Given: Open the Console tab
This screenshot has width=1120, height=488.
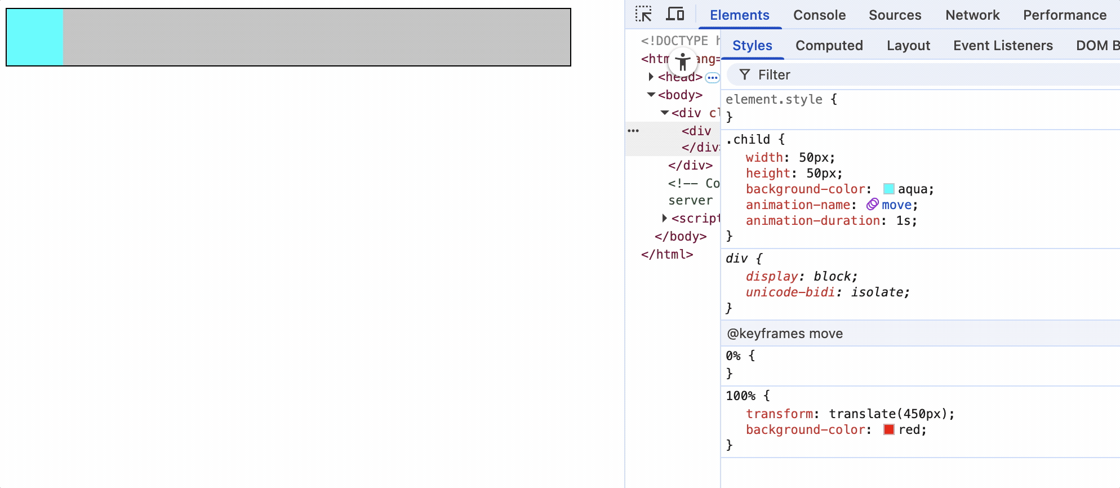Looking at the screenshot, I should pos(820,15).
